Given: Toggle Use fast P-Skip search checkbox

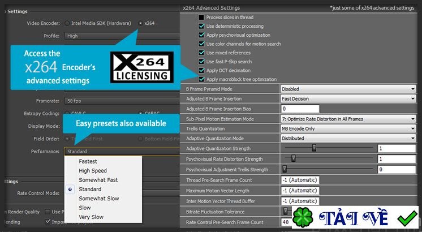Looking at the screenshot, I should coord(201,62).
